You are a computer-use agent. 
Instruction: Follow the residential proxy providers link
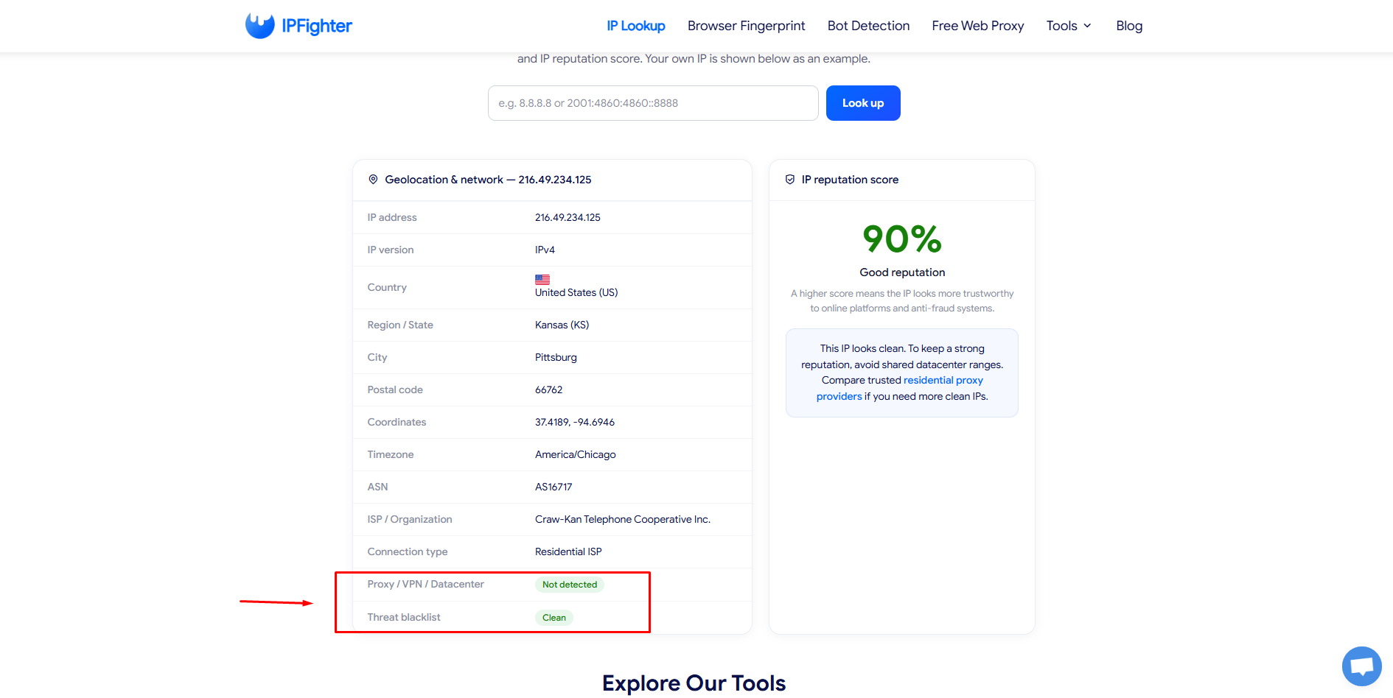[900, 388]
